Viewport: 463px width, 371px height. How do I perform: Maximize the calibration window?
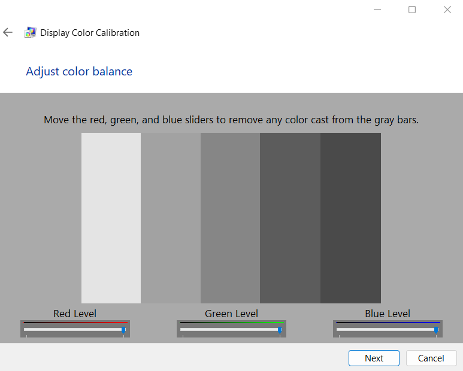point(412,10)
